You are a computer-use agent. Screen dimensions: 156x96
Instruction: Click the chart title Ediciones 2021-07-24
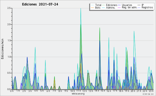pos(40,4)
